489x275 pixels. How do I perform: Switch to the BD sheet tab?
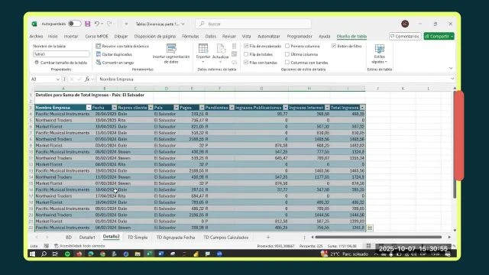coord(69,238)
